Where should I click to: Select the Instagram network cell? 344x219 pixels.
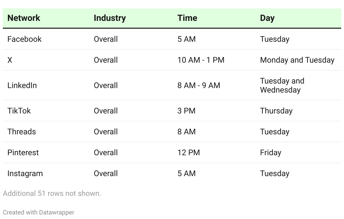[x=25, y=173]
